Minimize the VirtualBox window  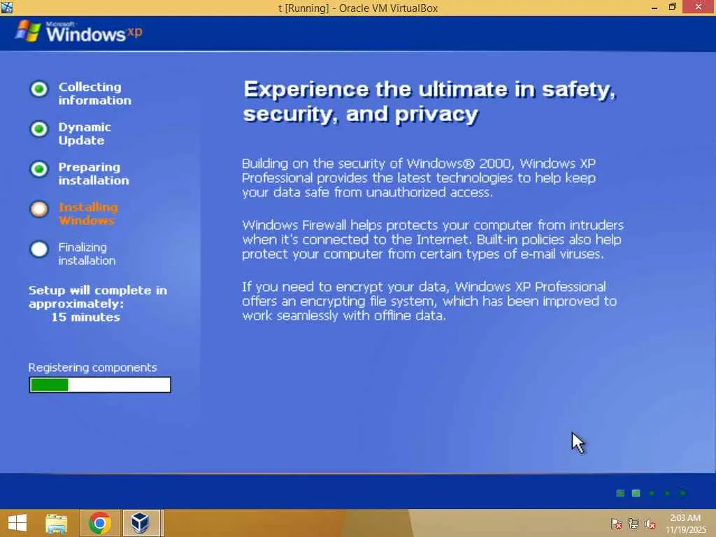pos(654,7)
